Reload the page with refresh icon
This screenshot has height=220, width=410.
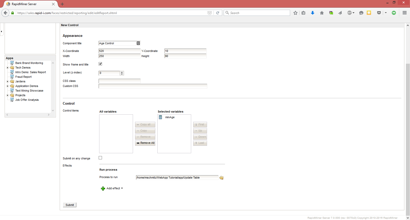pos(218,13)
